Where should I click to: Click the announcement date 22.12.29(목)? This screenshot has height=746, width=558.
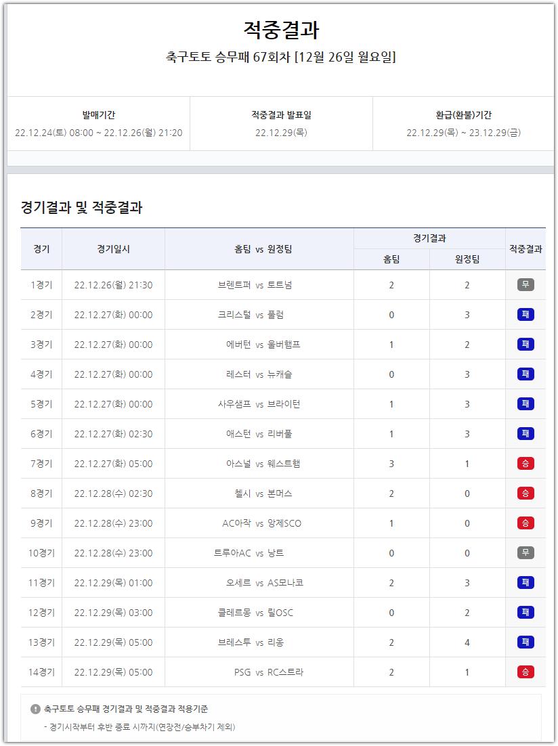pos(281,133)
